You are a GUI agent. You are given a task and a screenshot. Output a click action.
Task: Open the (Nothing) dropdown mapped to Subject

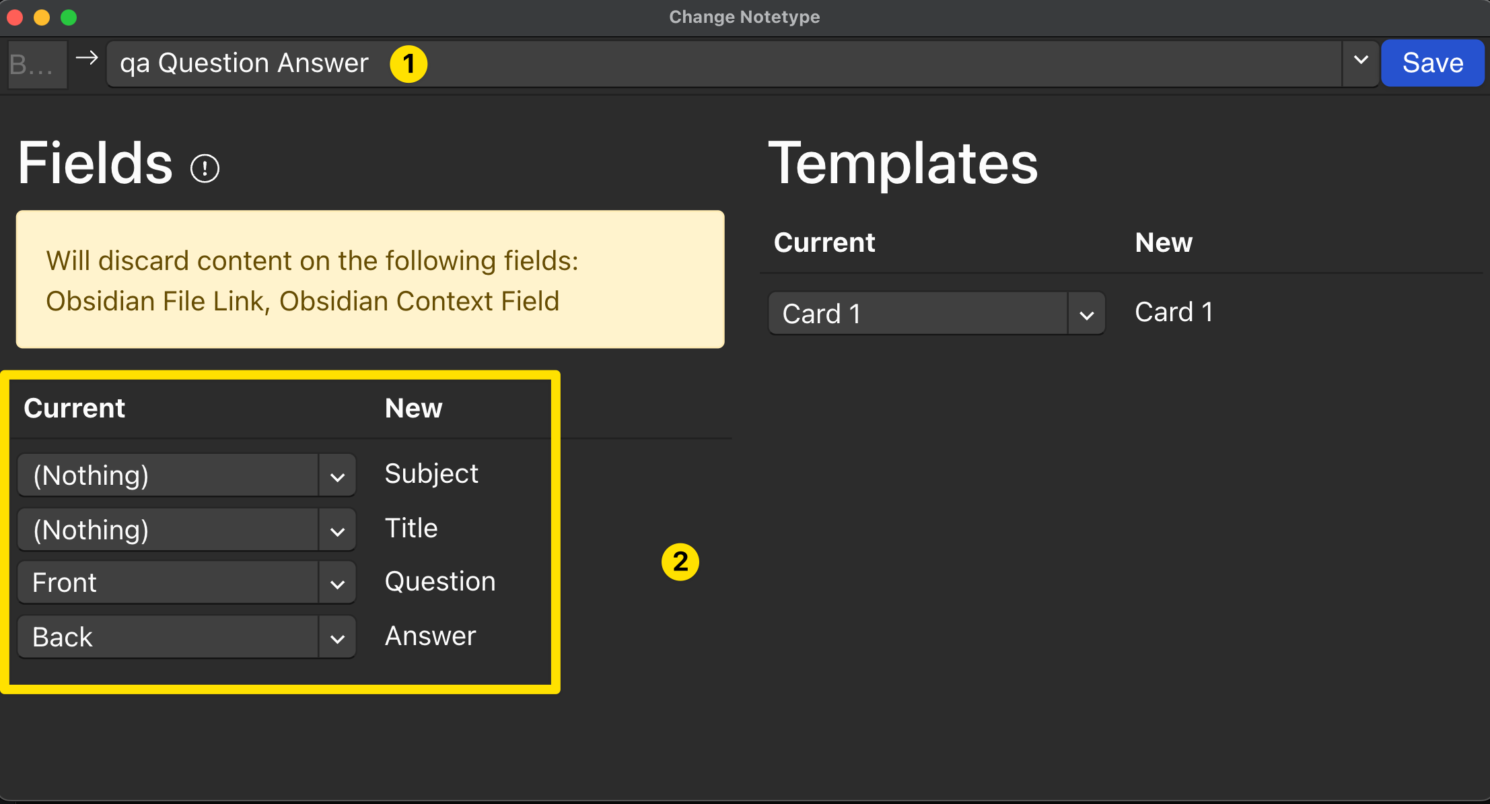pyautogui.click(x=336, y=474)
